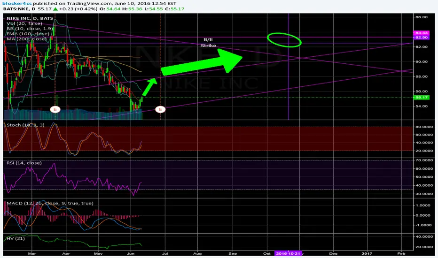Click the Mar label on time axis
Screen dimensions: 438x258
pyautogui.click(x=32, y=253)
